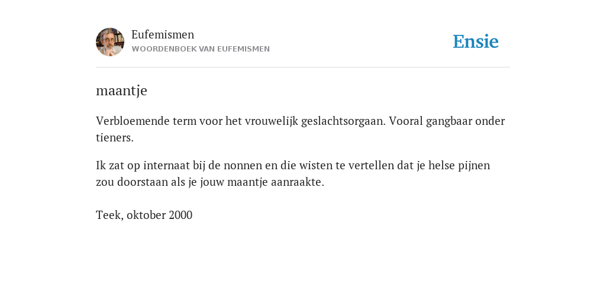606x303 pixels.
Task: Click the author's round profile photo
Action: [x=110, y=42]
